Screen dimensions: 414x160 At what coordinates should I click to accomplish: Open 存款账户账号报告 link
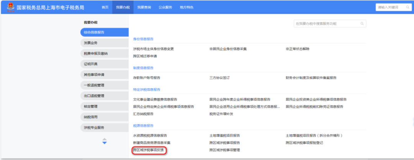pos(146,78)
